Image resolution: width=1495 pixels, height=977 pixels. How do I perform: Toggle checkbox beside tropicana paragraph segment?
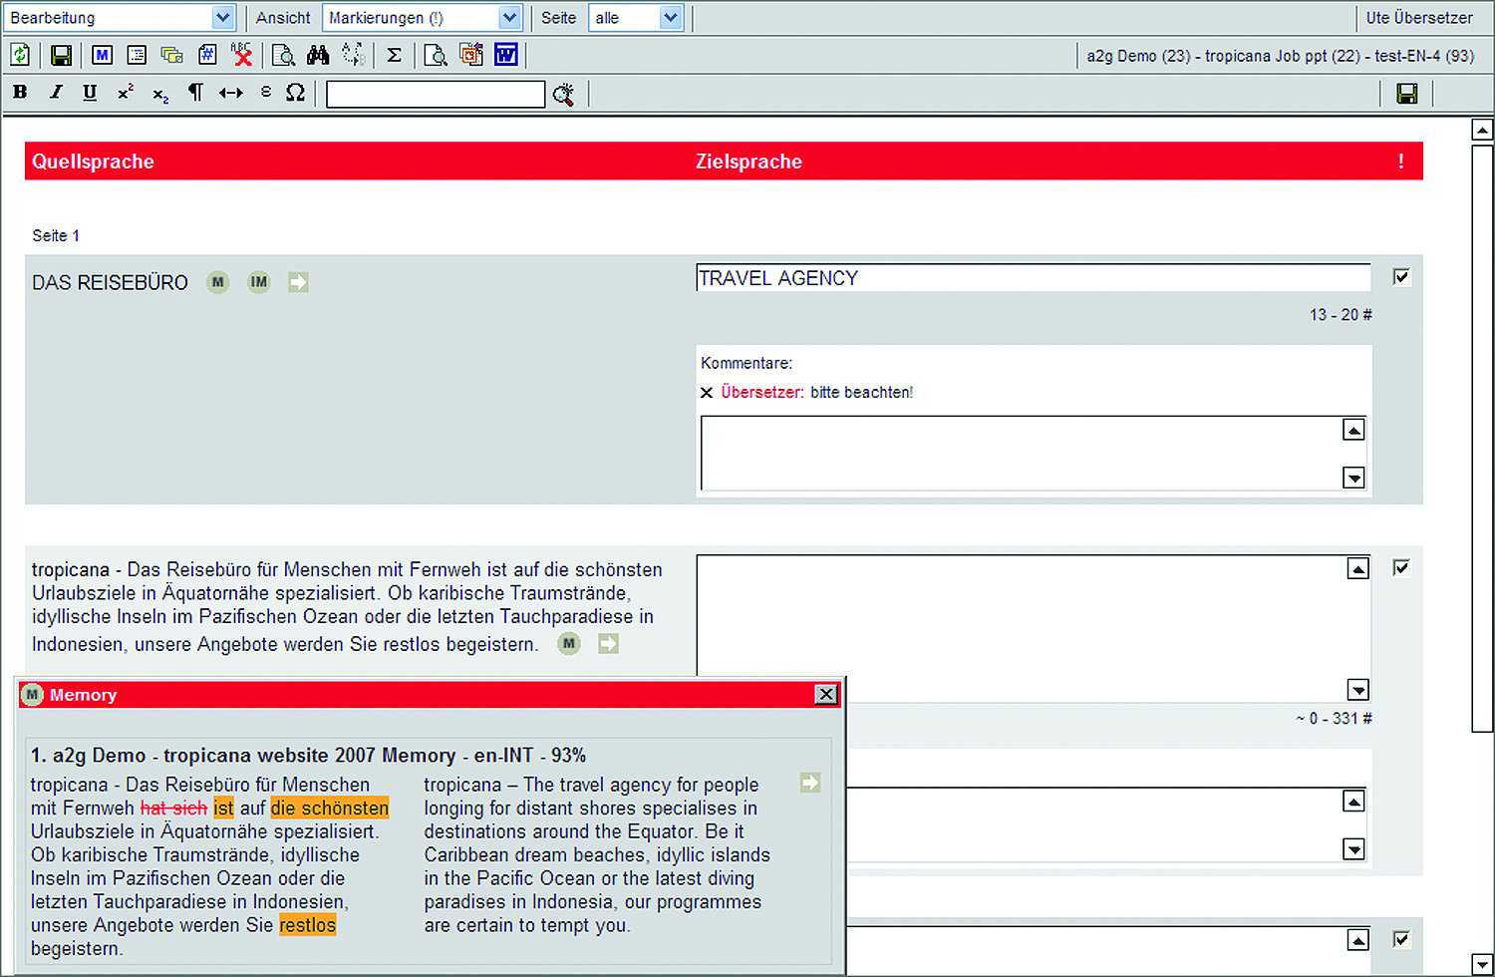point(1401,567)
